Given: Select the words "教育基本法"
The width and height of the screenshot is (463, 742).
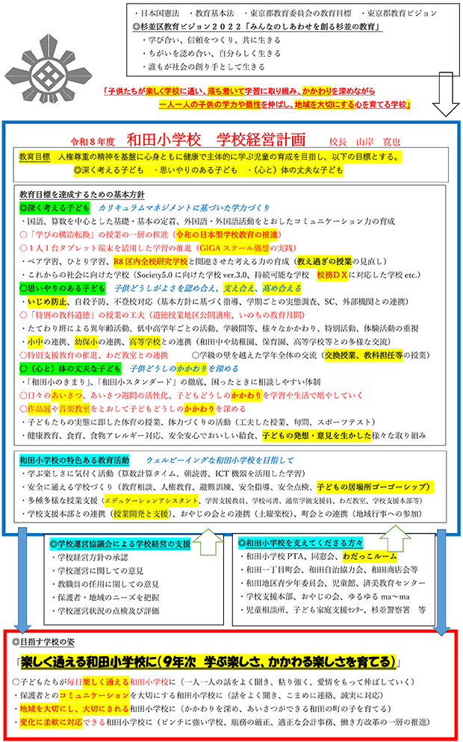Looking at the screenshot, I should (x=216, y=13).
